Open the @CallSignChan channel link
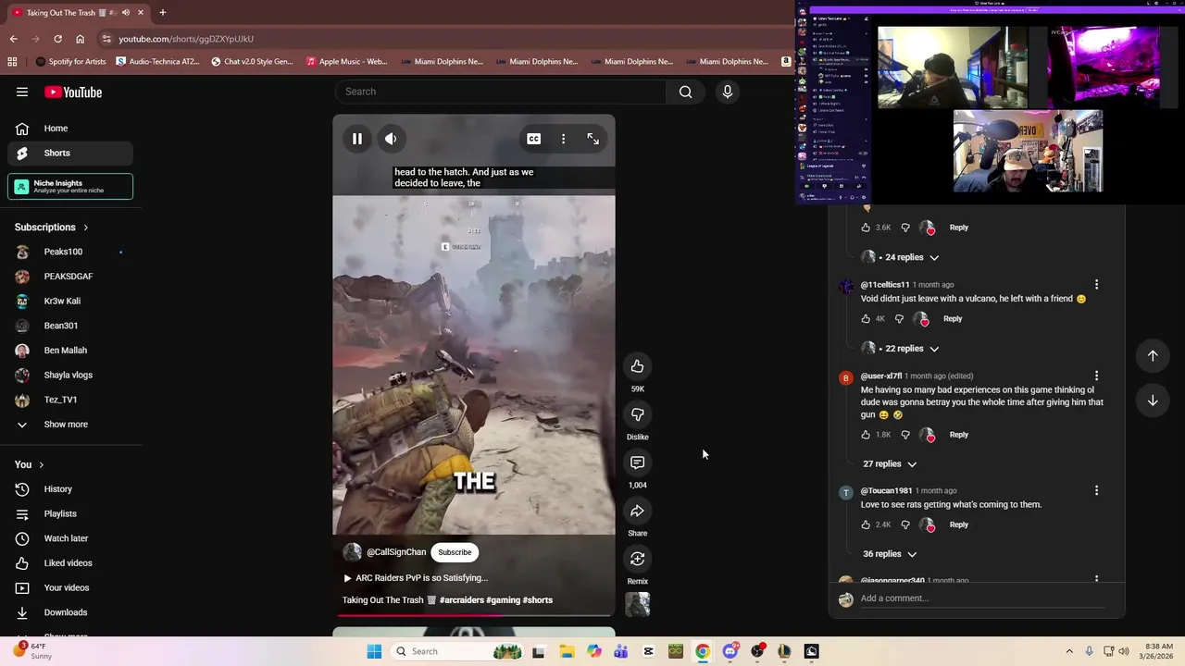Image resolution: width=1185 pixels, height=666 pixels. point(396,552)
